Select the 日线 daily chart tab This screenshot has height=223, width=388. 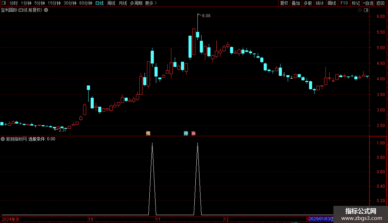click(100, 3)
